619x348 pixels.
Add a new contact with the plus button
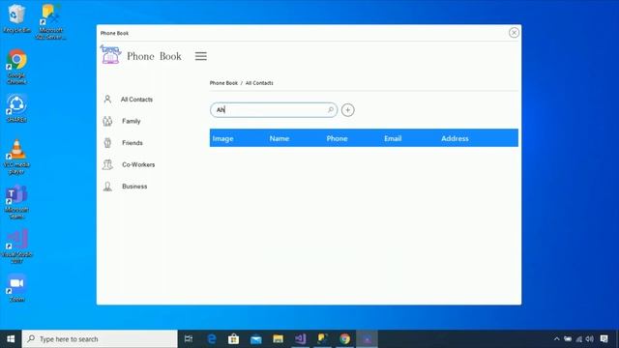pos(348,109)
